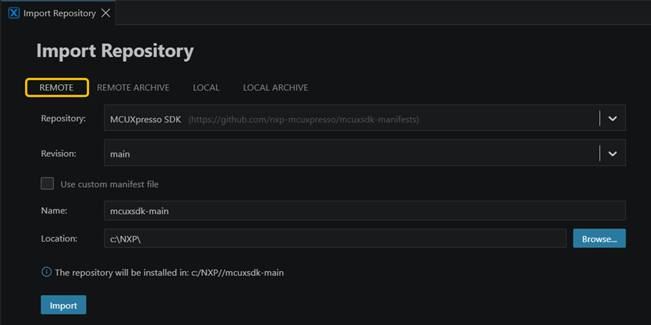Image resolution: width=651 pixels, height=325 pixels.
Task: Click the MCUXpresso icon on the Import Repository tab
Action: pyautogui.click(x=14, y=13)
